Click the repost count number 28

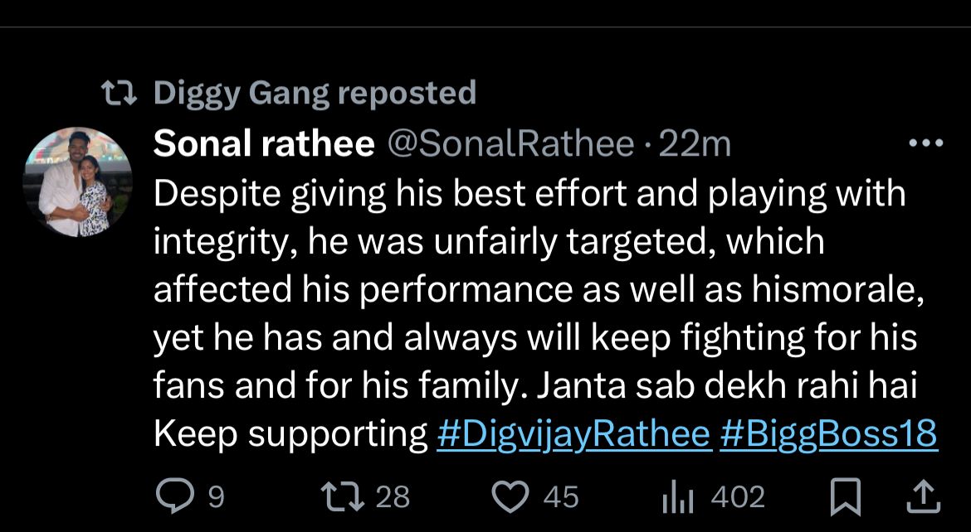391,496
